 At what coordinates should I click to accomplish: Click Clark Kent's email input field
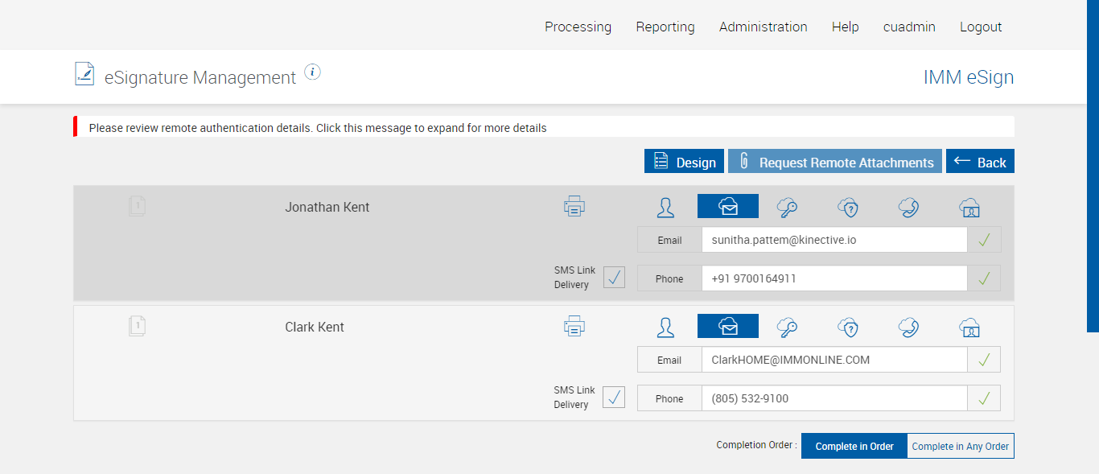pos(834,360)
